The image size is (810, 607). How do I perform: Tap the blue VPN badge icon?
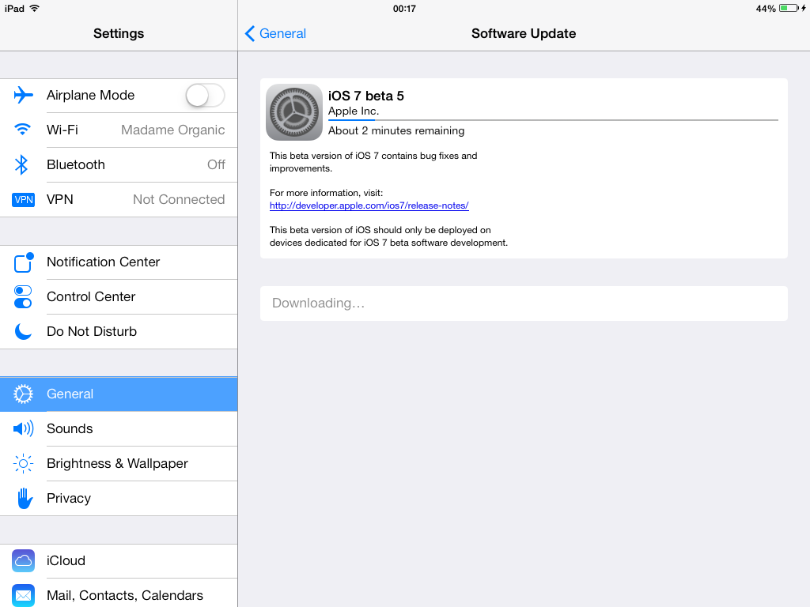(23, 200)
